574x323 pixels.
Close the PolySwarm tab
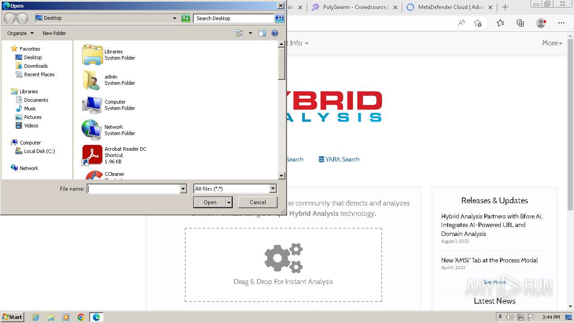click(396, 7)
